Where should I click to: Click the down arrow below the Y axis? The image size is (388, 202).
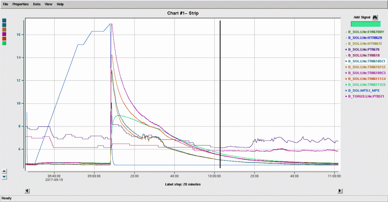4,177
